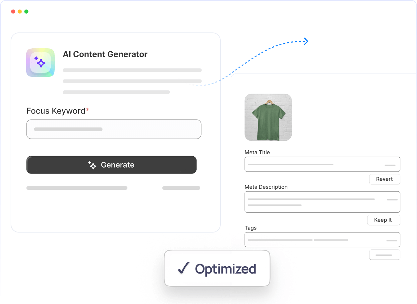The height and width of the screenshot is (304, 417).
Task: Focus the Focus Keyword input field
Action: pos(114,129)
